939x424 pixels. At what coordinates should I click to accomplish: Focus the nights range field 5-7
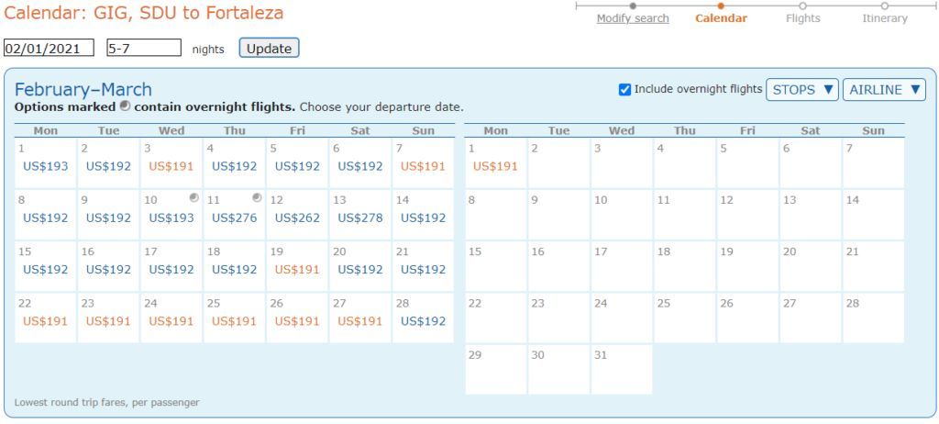144,48
